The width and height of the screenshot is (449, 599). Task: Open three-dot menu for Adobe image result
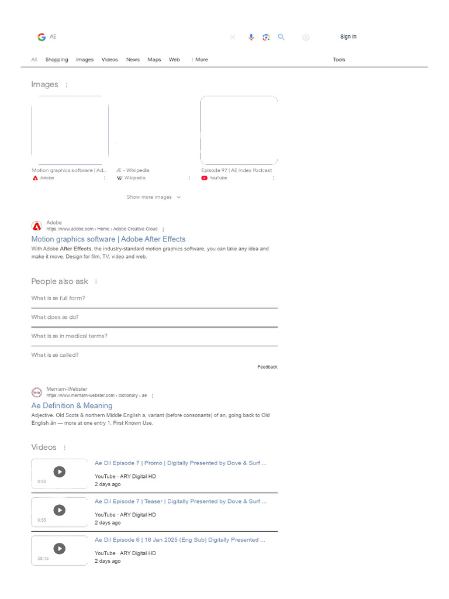[x=105, y=178]
